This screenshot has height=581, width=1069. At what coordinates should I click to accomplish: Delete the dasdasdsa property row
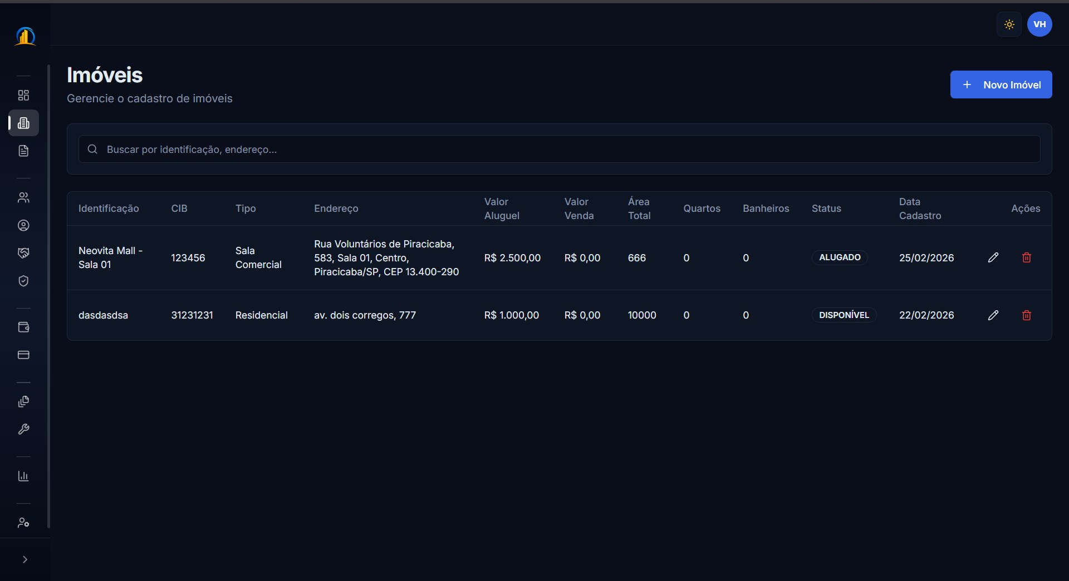[1026, 315]
